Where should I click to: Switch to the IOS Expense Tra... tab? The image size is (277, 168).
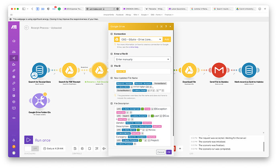tap(73, 9)
